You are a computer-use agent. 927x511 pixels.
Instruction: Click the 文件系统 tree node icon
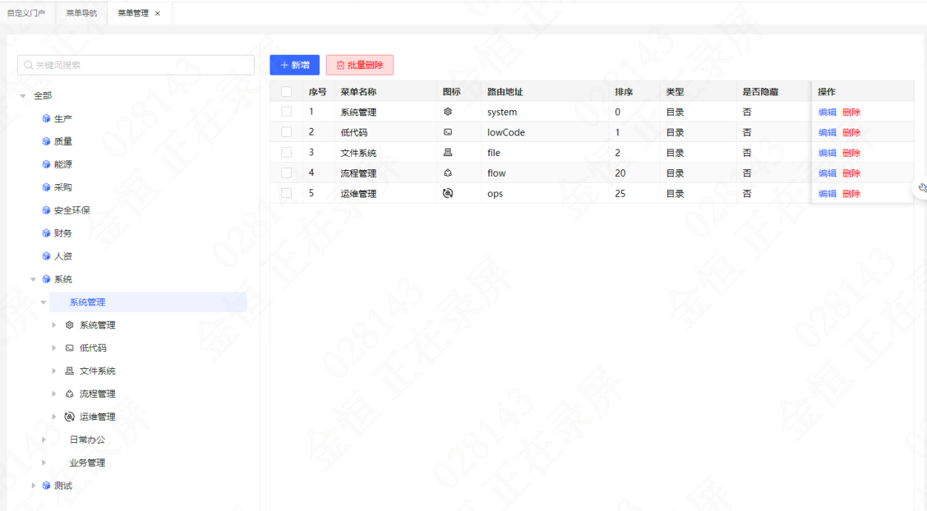[70, 370]
